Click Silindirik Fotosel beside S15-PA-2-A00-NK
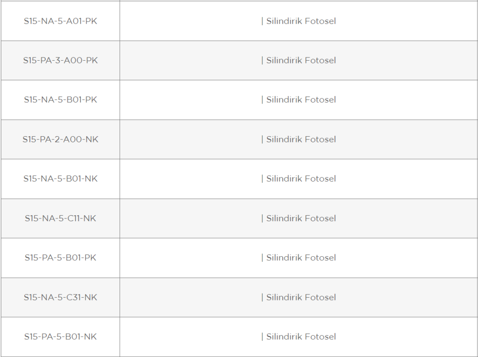This screenshot has height=357, width=478. [x=301, y=140]
